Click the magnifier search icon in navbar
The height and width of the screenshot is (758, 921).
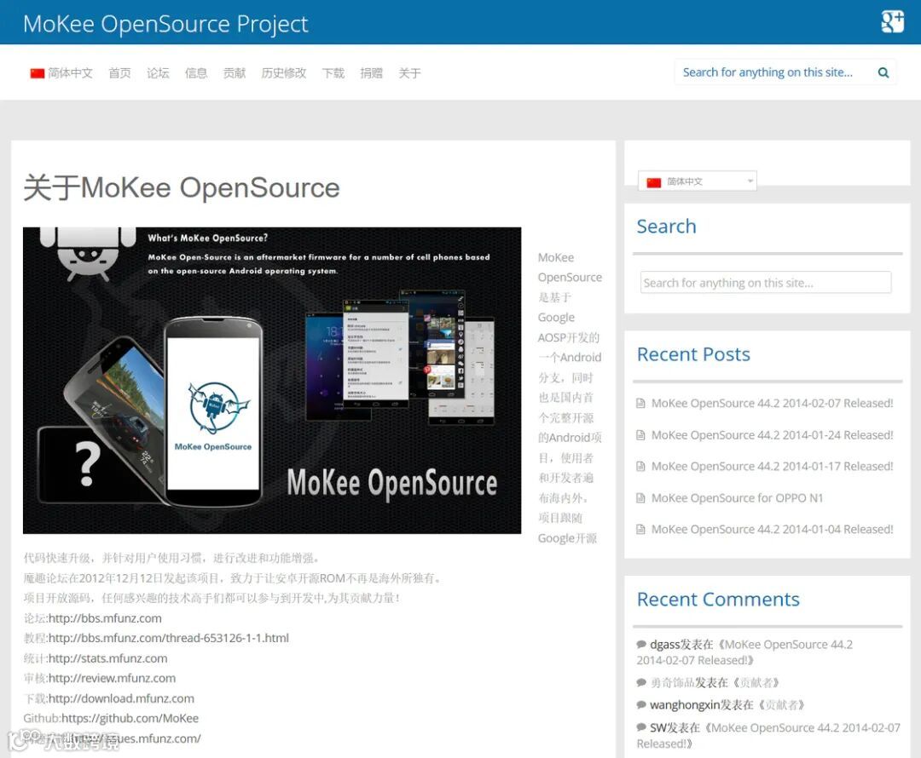click(x=883, y=72)
